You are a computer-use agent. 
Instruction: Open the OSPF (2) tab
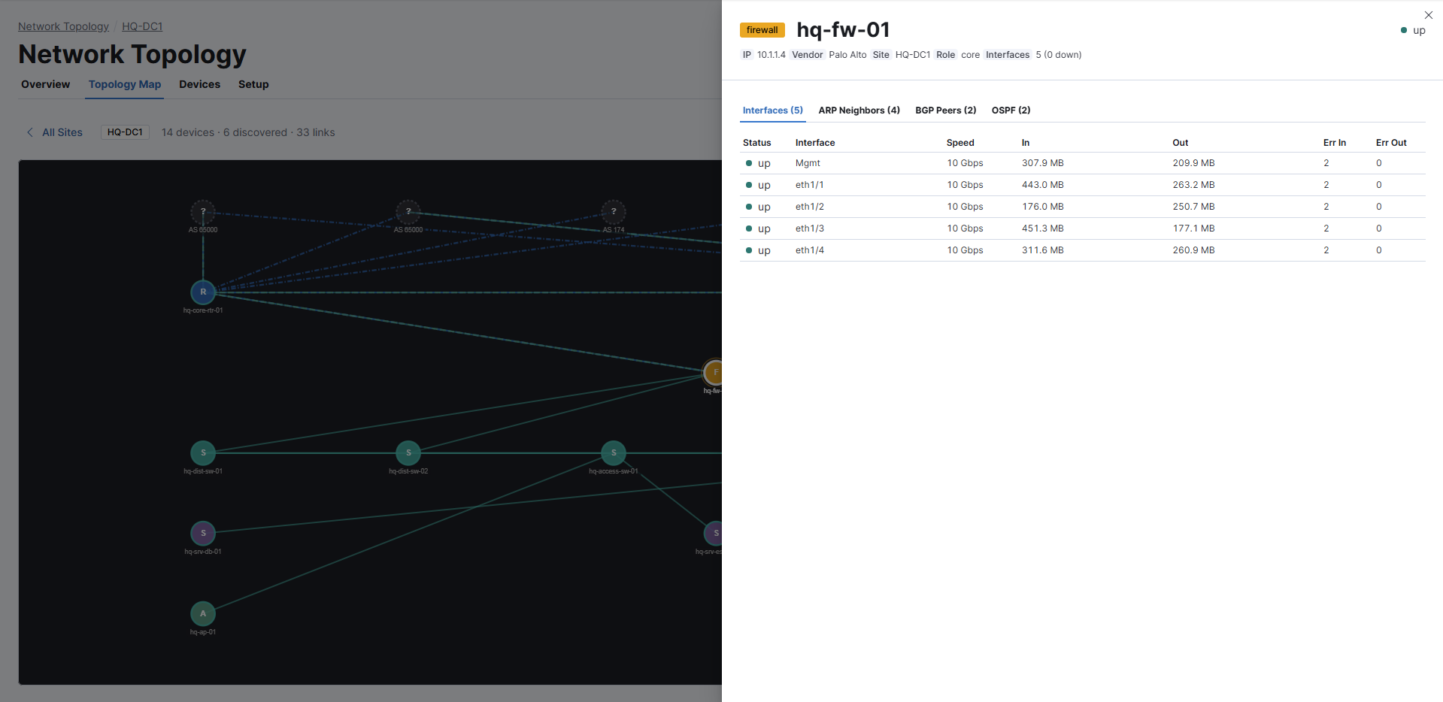click(1011, 110)
